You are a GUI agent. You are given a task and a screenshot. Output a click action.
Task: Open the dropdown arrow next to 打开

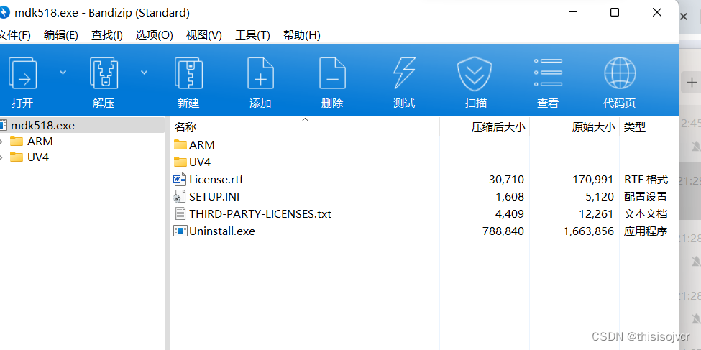pos(63,73)
